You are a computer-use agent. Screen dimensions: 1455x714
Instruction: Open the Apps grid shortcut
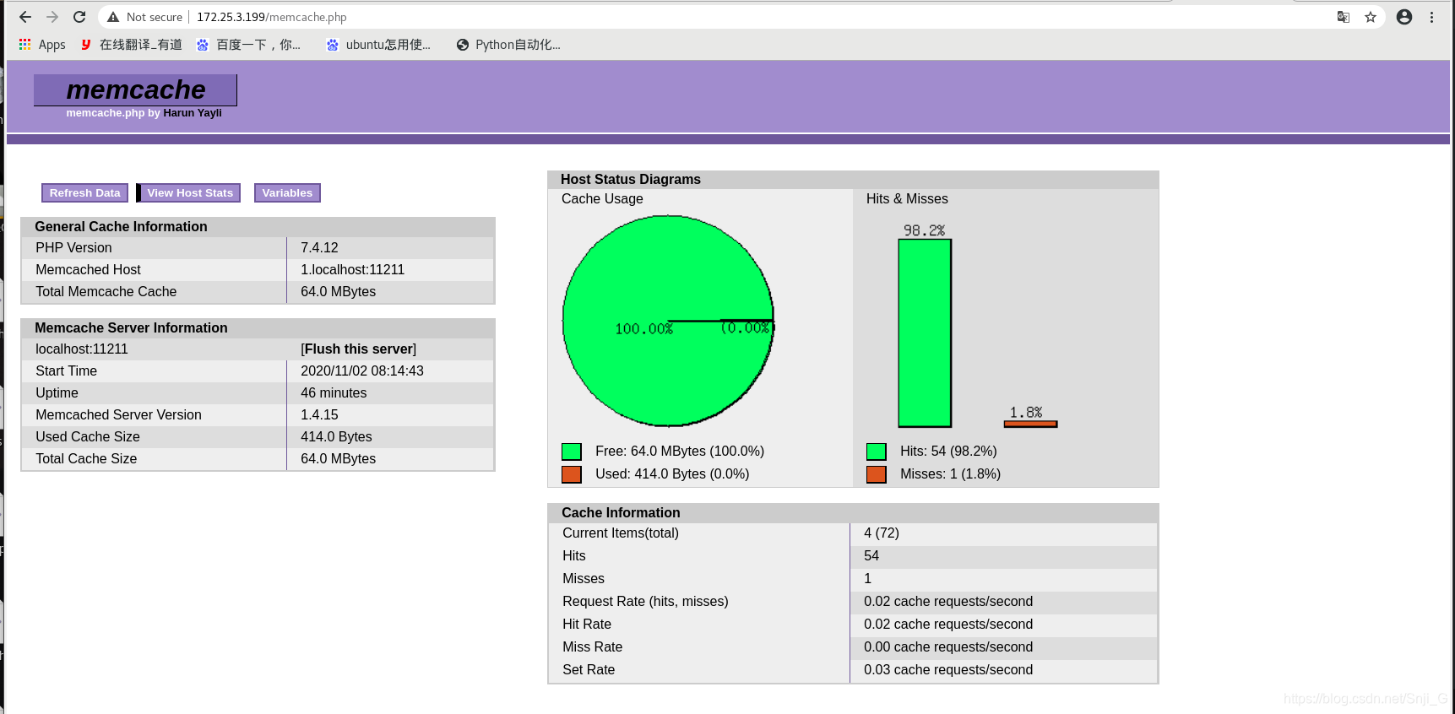click(x=41, y=45)
